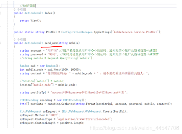Click the comment ending with 'APIID'
182x134 pixels.
pos(108,50)
